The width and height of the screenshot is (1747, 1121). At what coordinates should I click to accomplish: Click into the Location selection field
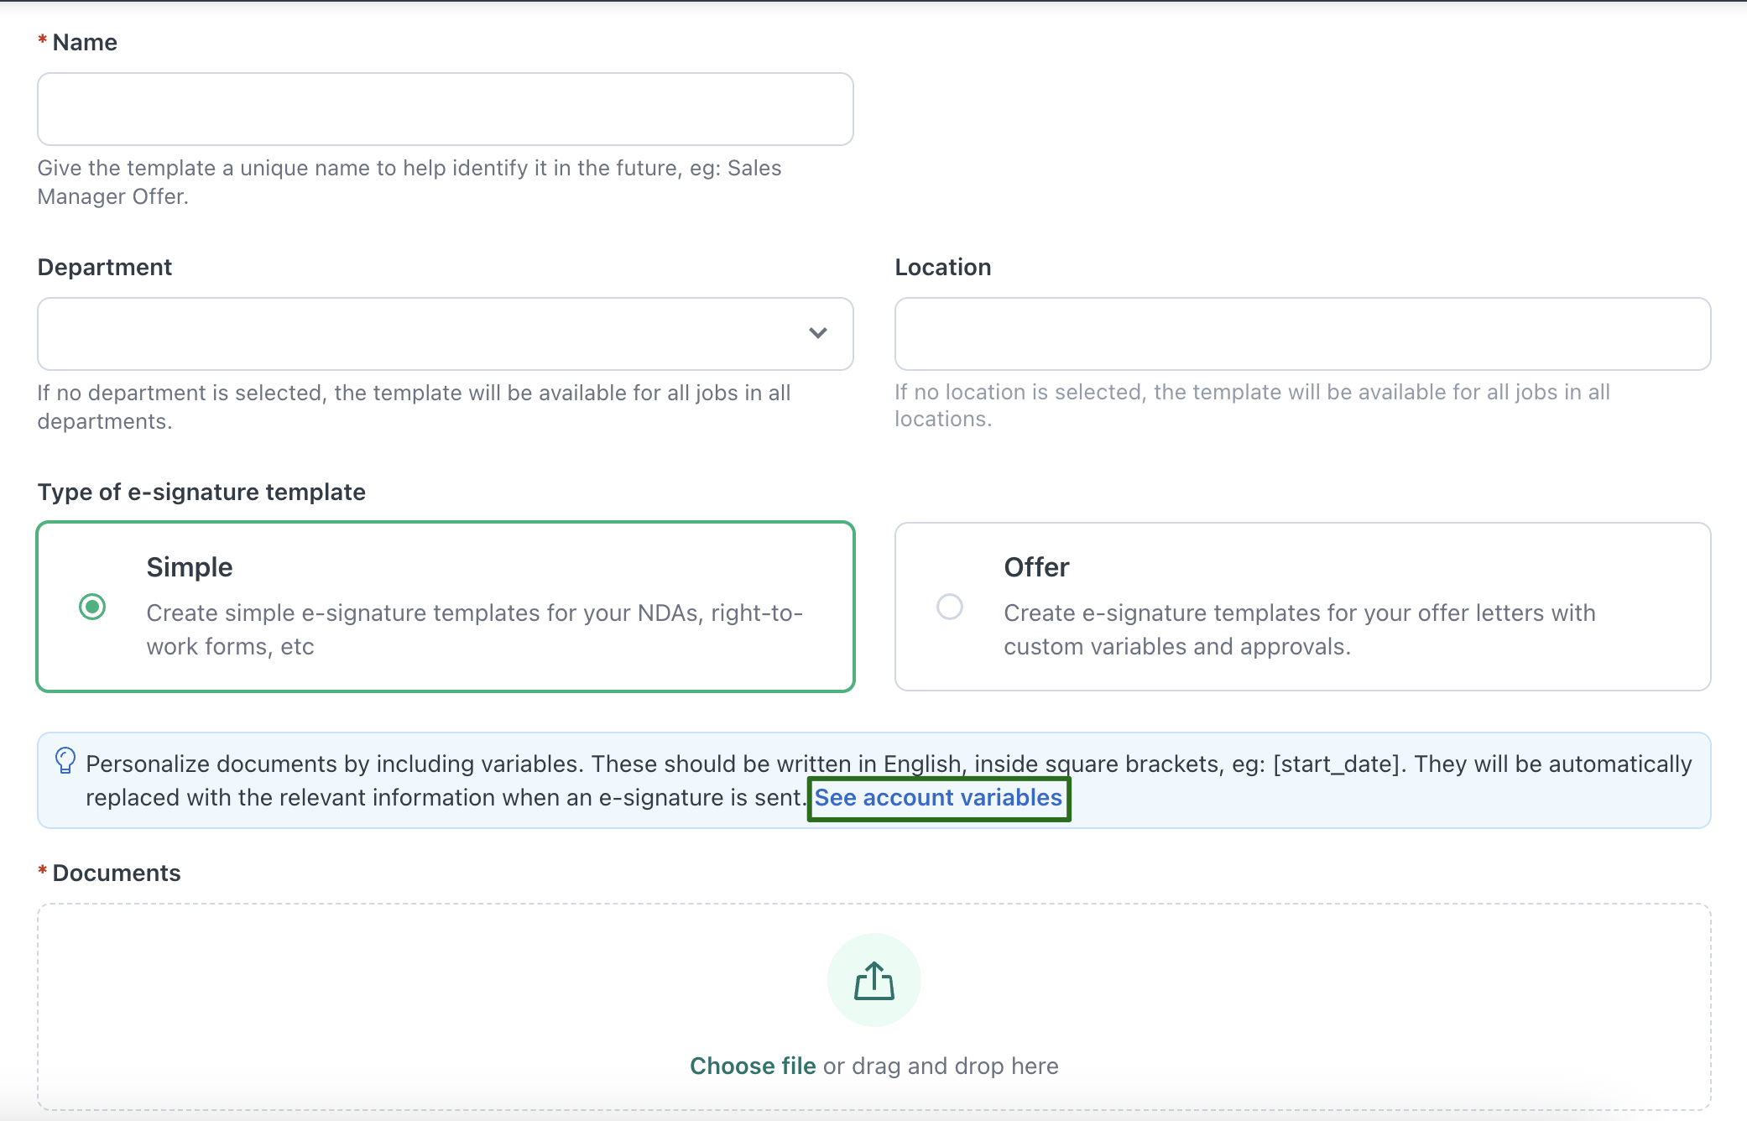point(1301,334)
